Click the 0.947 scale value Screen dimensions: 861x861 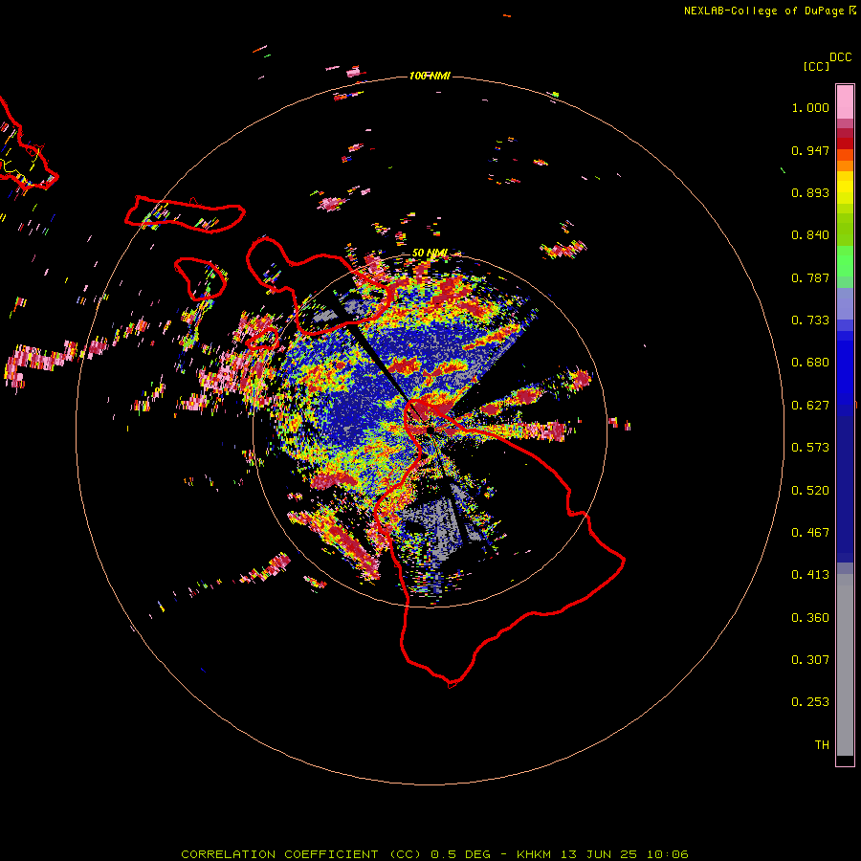[x=810, y=150]
